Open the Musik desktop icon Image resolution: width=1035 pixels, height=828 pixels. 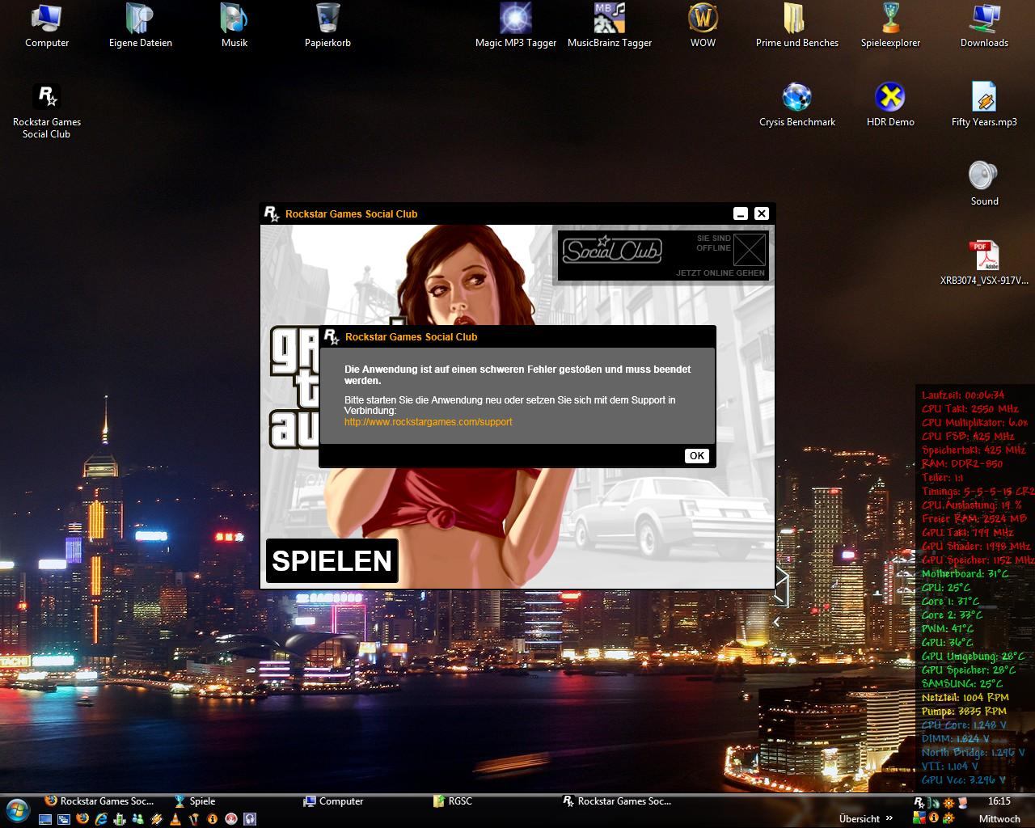(234, 26)
